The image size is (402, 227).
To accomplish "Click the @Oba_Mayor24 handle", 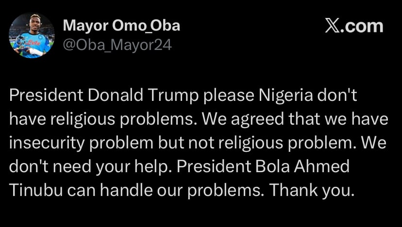I will click(x=117, y=45).
